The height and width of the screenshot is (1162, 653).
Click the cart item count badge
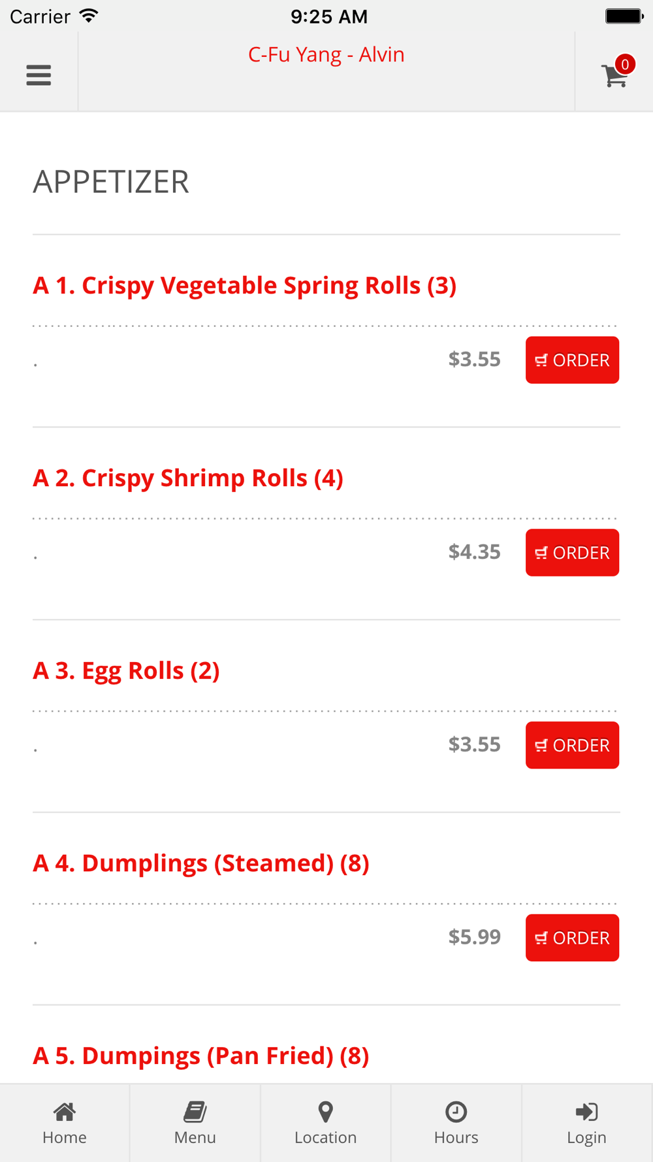(625, 64)
